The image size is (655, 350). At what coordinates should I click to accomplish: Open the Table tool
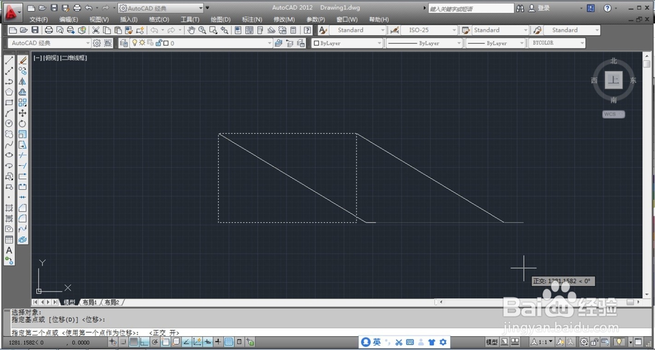9,240
